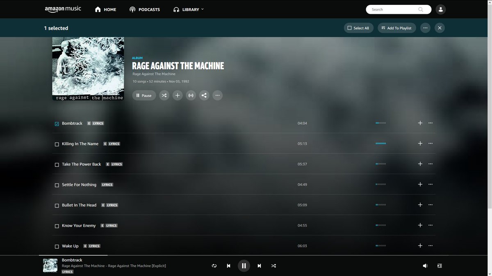Screen dimensions: 492x276
Task: Open more options in selection bar
Action: click(425, 28)
